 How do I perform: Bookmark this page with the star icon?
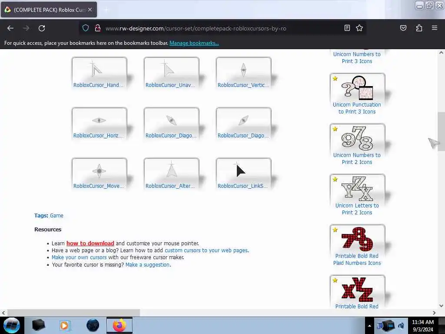pyautogui.click(x=359, y=28)
